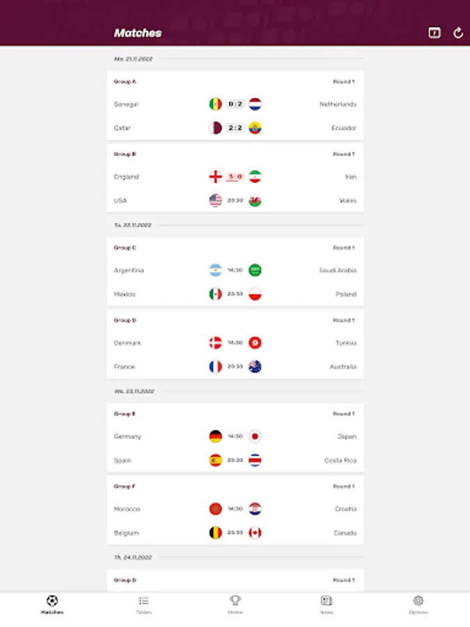
Task: Open the Mexico vs Poland match
Action: click(x=235, y=294)
